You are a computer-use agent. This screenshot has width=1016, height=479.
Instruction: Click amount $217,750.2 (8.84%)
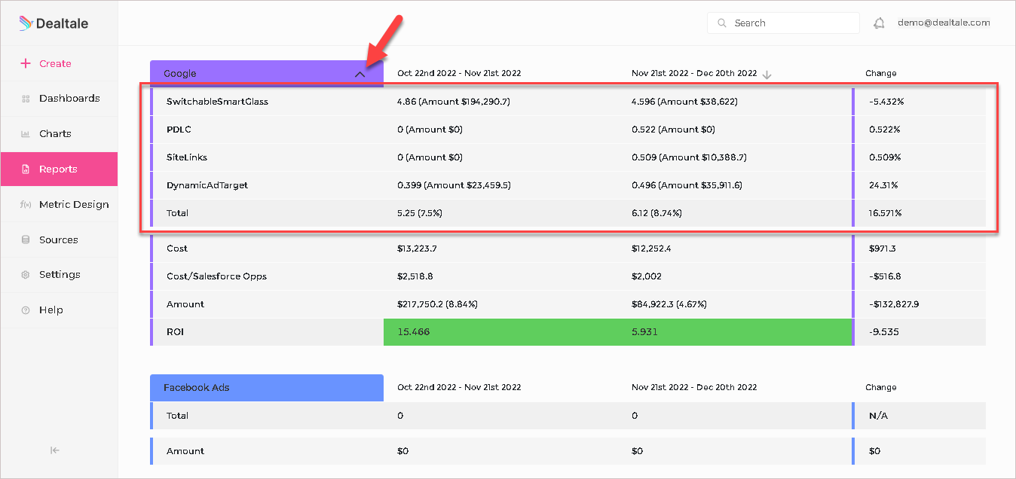(437, 304)
